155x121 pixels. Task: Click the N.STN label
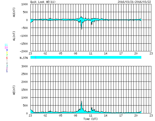24,58
